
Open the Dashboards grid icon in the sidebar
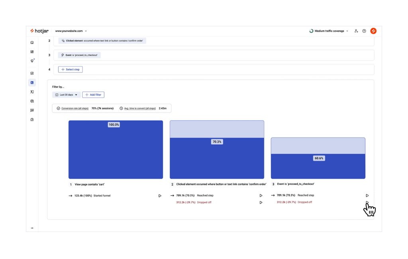[x=32, y=52]
